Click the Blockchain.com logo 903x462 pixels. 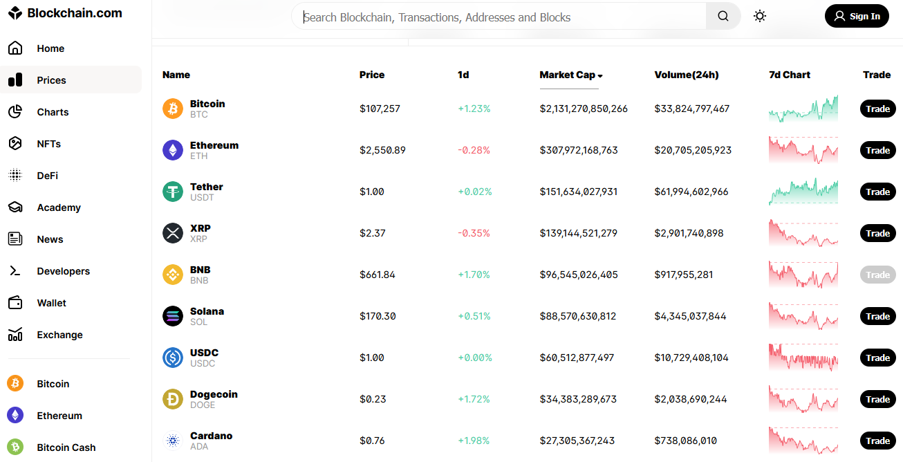pos(65,13)
